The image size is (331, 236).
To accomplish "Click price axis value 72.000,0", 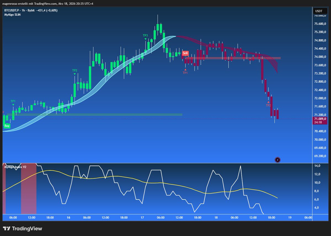I will pyautogui.click(x=320, y=98).
